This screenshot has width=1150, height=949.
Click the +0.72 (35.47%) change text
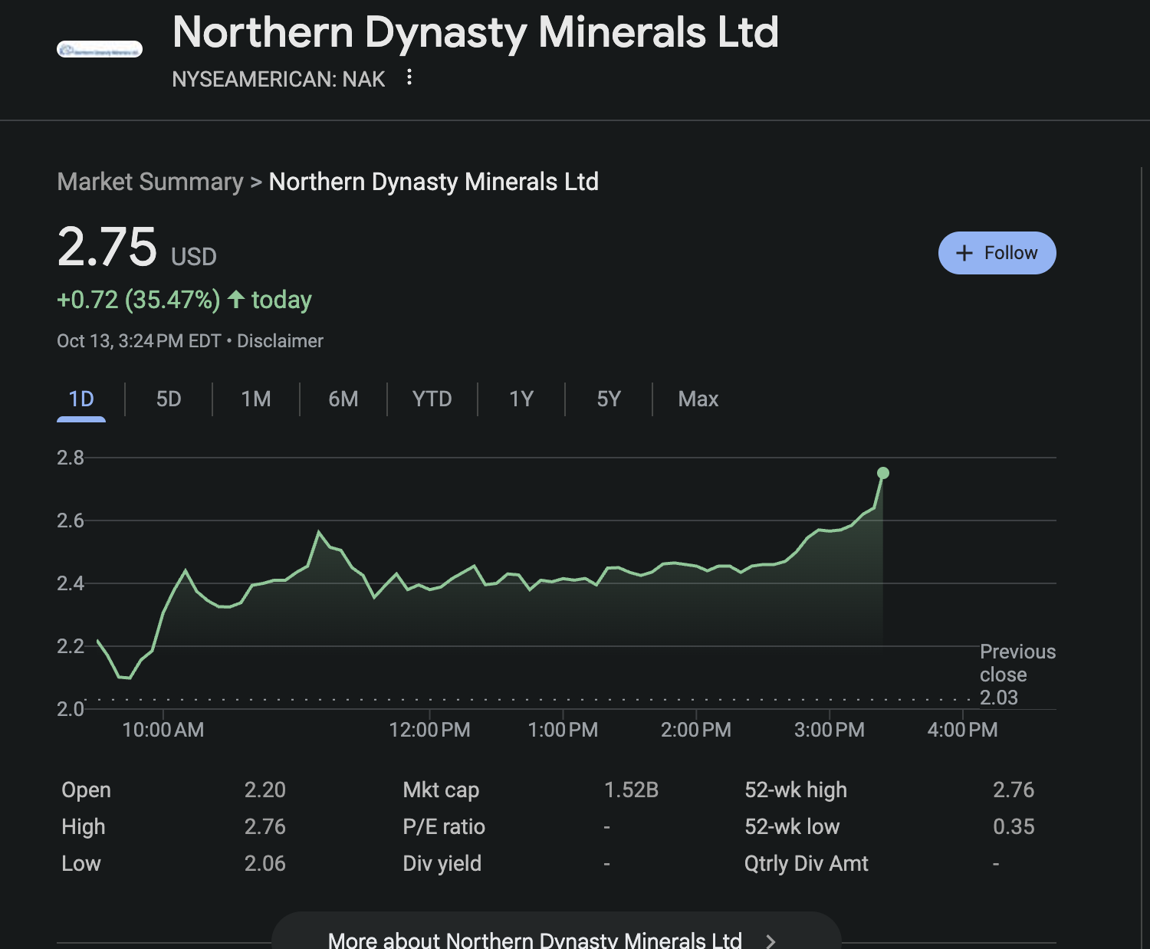click(x=139, y=300)
